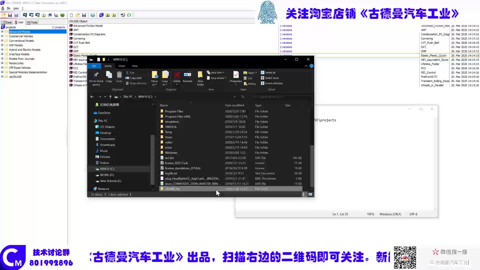The image size is (480, 270).
Task: Expand the Advanced Models tree item
Action: click(3, 32)
